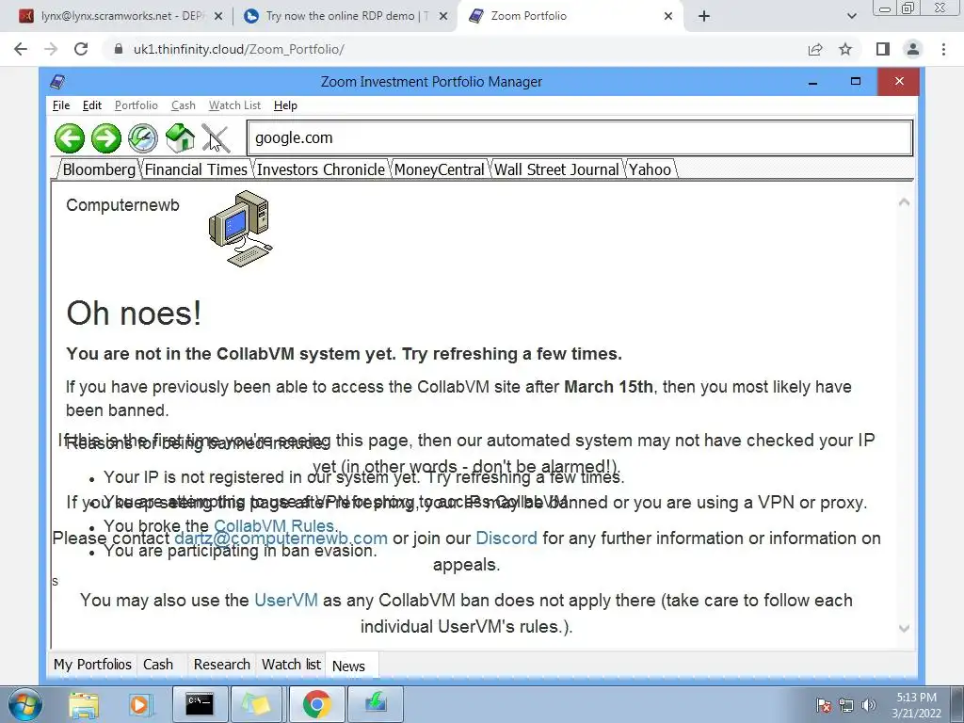This screenshot has height=723, width=964.
Task: Open the UserVM link
Action: point(286,600)
